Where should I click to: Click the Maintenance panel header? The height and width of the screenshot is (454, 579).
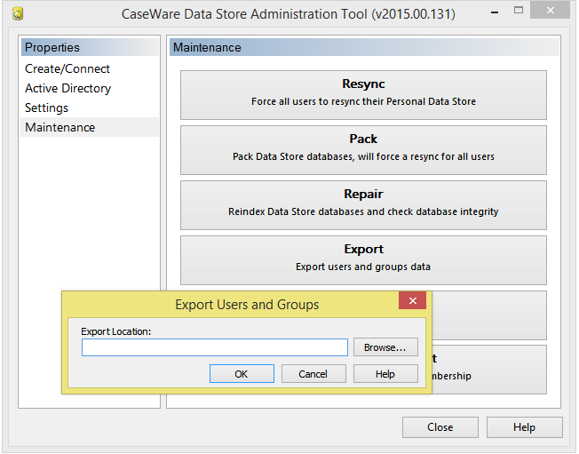tap(364, 47)
